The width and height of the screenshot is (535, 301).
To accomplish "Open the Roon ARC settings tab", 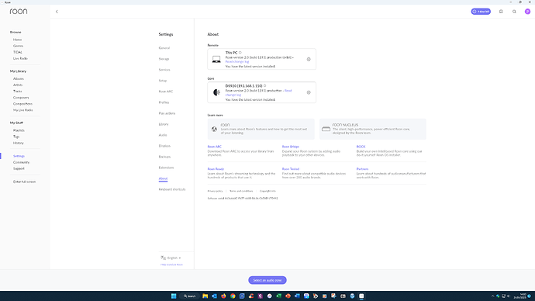I will tap(166, 92).
